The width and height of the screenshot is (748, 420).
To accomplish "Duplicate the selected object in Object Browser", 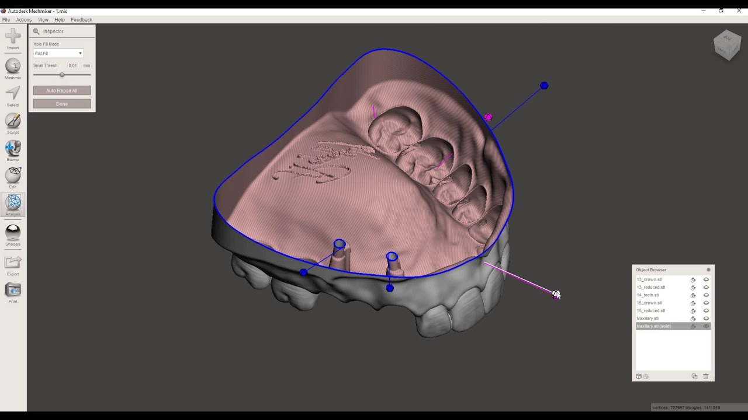I will pyautogui.click(x=694, y=376).
